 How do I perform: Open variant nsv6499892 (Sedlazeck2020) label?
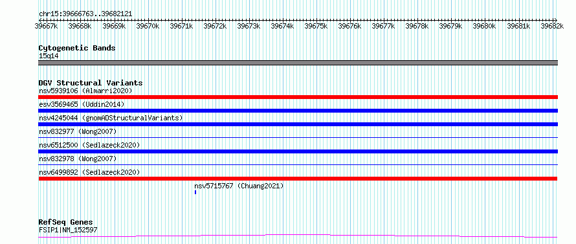pos(89,172)
